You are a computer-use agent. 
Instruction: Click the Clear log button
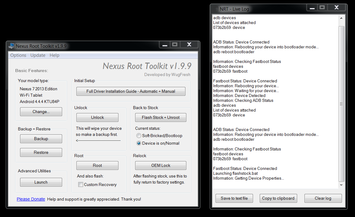tap(323, 198)
